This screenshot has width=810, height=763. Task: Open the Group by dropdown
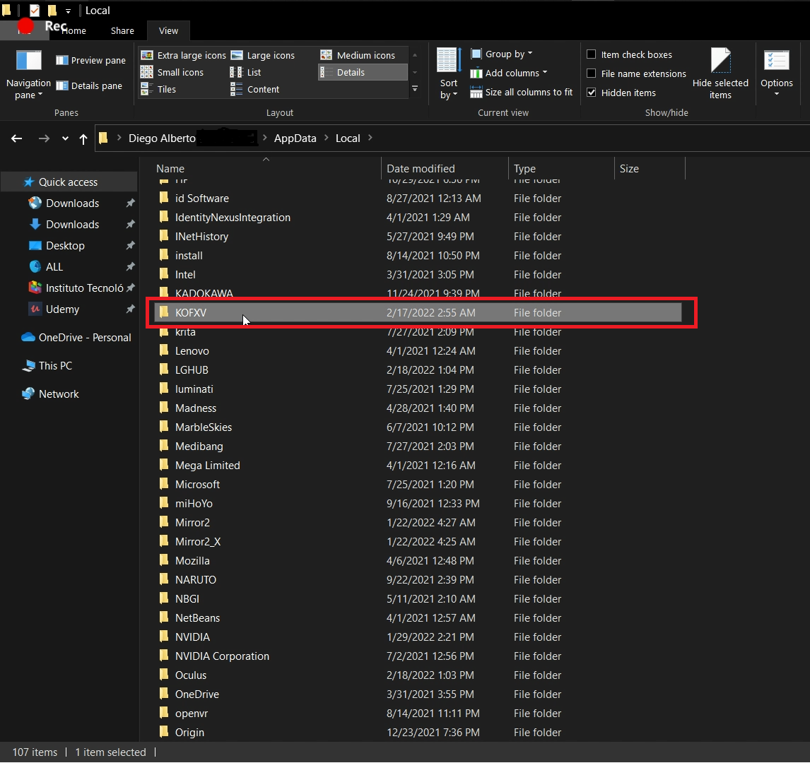point(502,54)
